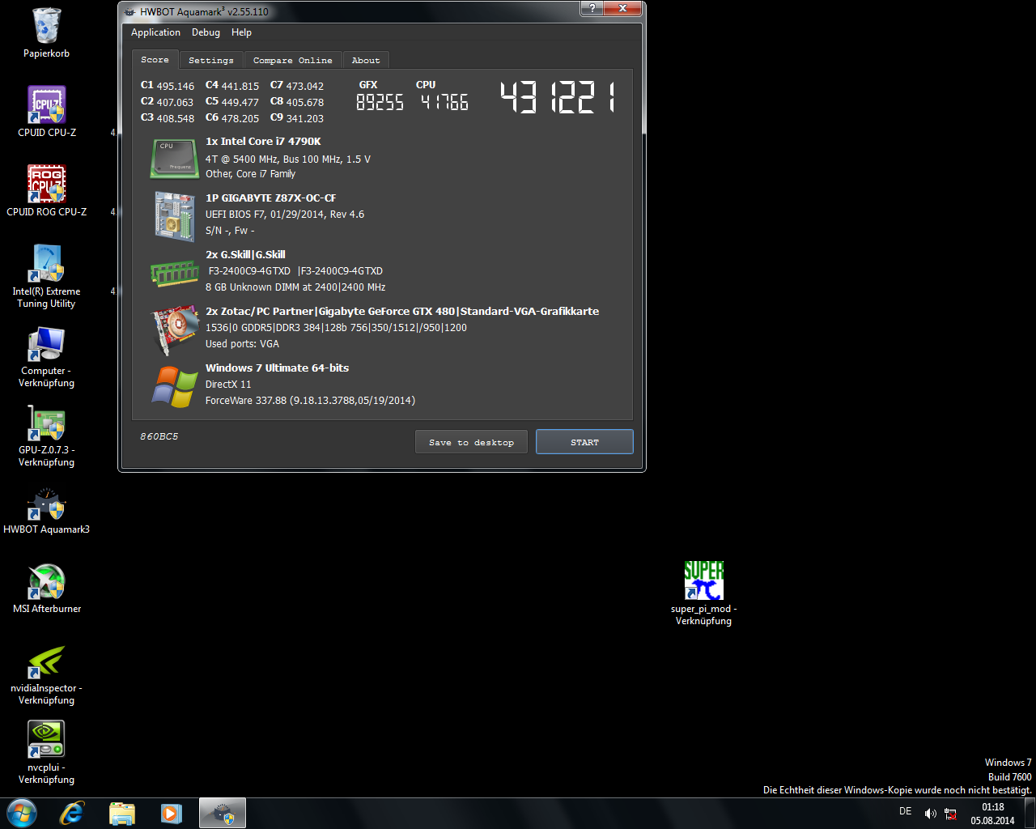Open Windows Media Player from the taskbar
This screenshot has width=1036, height=829.
tap(172, 813)
